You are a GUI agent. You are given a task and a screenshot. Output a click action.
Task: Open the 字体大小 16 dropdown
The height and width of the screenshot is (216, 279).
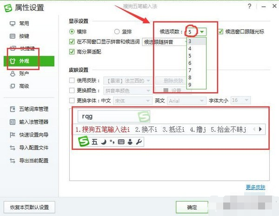pos(240,101)
